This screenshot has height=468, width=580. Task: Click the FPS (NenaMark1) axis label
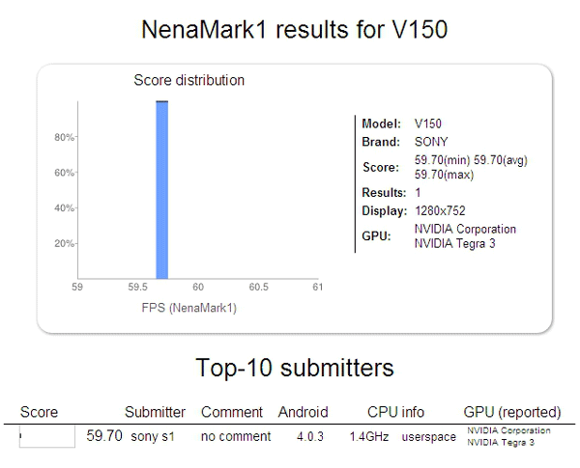point(189,308)
